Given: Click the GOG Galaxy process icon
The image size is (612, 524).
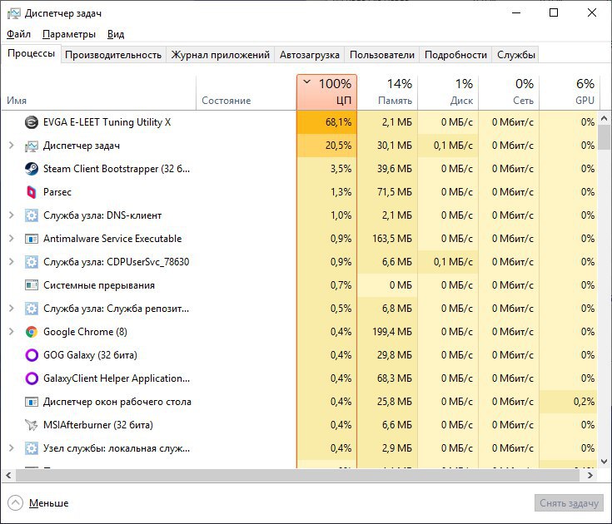Looking at the screenshot, I should [x=32, y=355].
